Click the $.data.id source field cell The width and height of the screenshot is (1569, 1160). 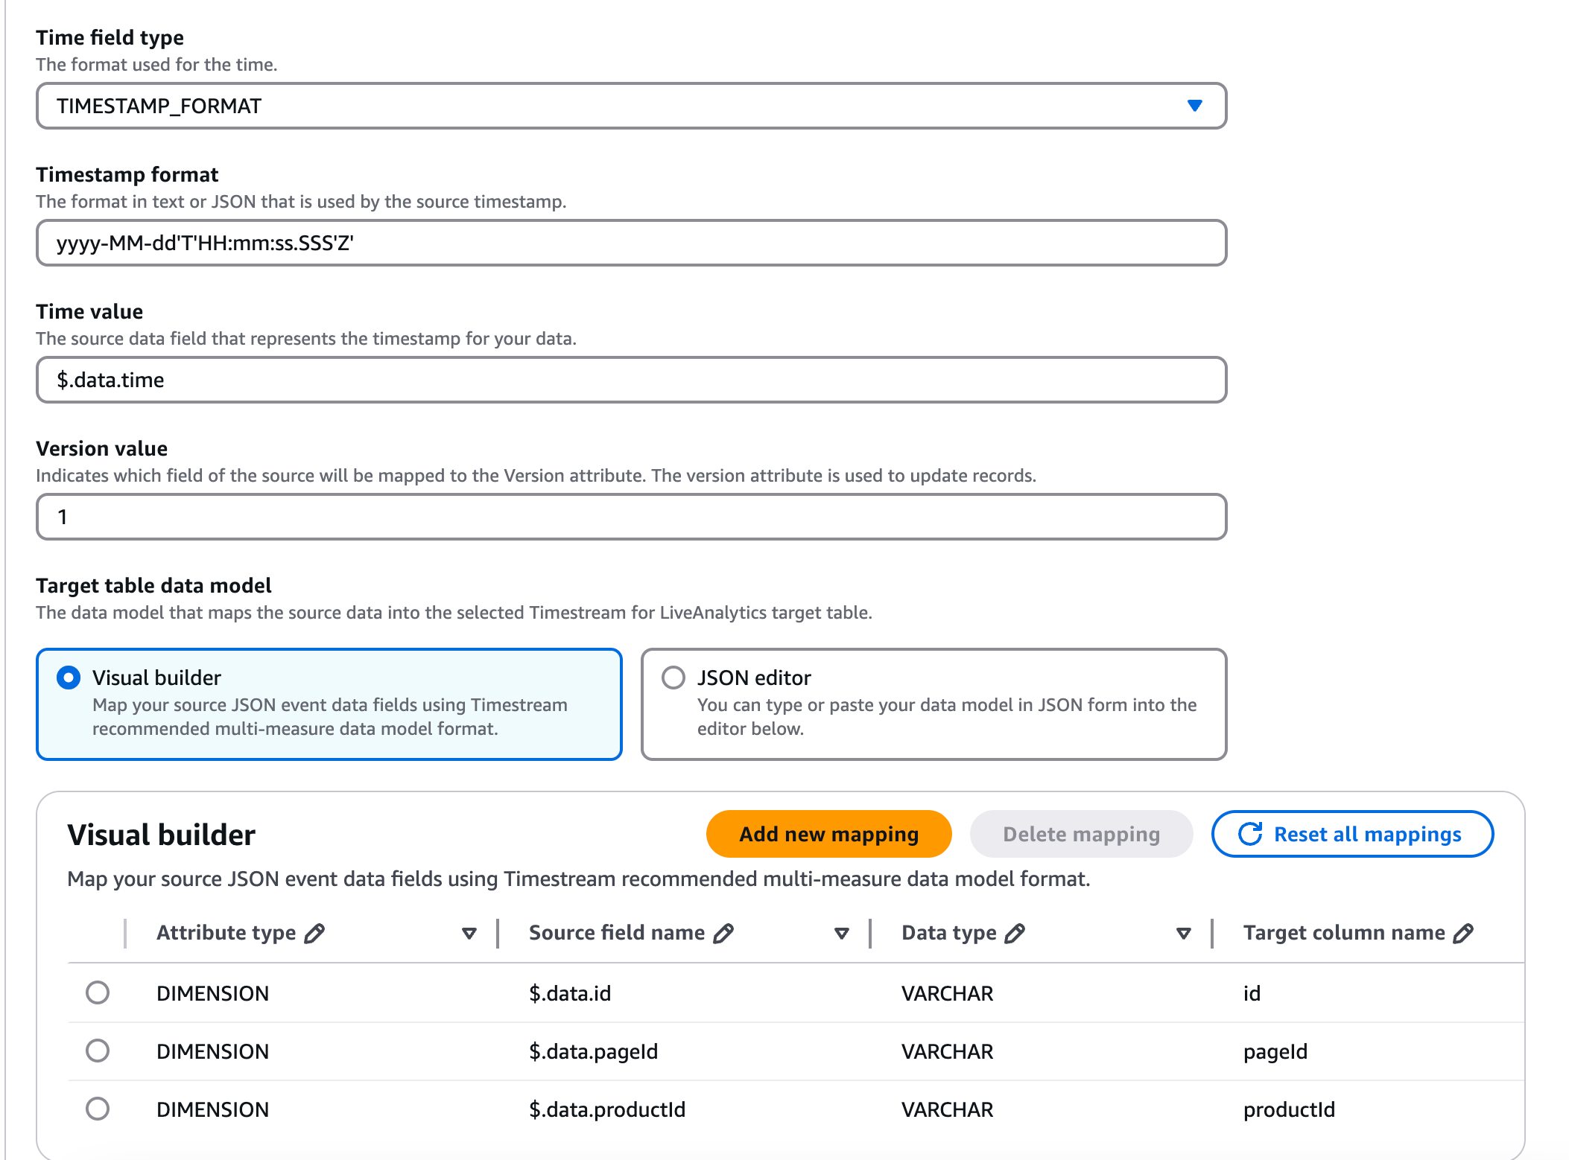click(x=570, y=993)
